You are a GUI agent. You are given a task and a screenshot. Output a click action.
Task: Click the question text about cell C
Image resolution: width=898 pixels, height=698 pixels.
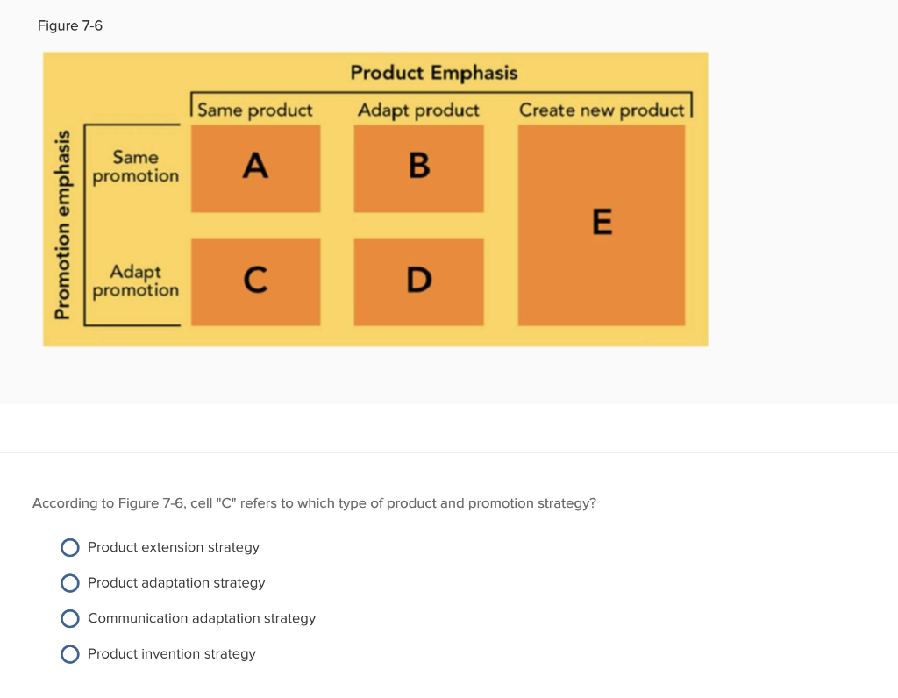tap(314, 502)
